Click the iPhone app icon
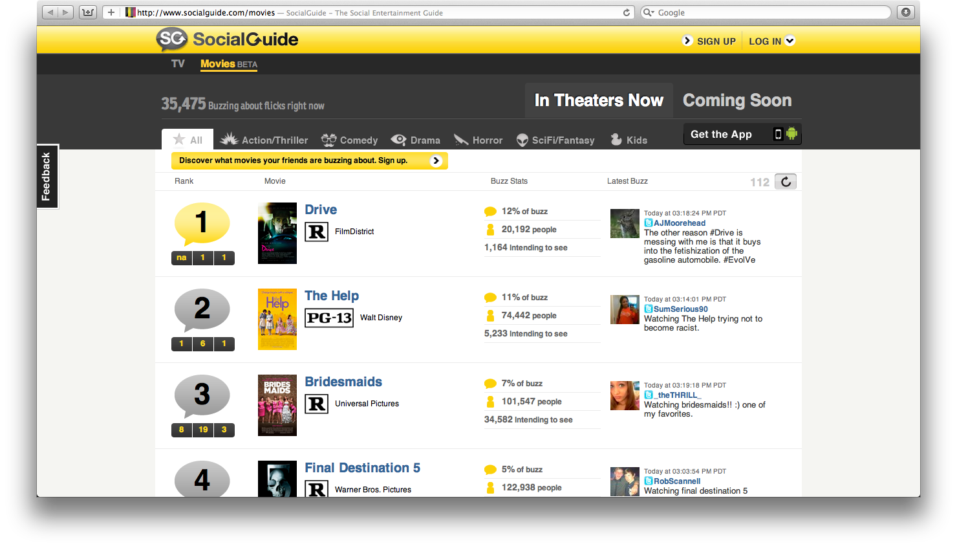The height and width of the screenshot is (548, 957). tap(778, 134)
